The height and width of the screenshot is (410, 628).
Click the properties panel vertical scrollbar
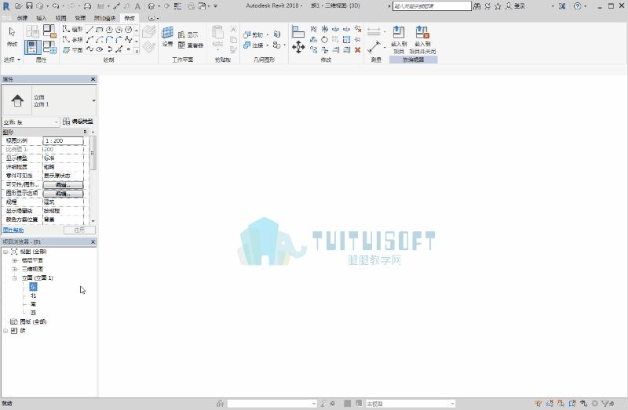(x=93, y=153)
